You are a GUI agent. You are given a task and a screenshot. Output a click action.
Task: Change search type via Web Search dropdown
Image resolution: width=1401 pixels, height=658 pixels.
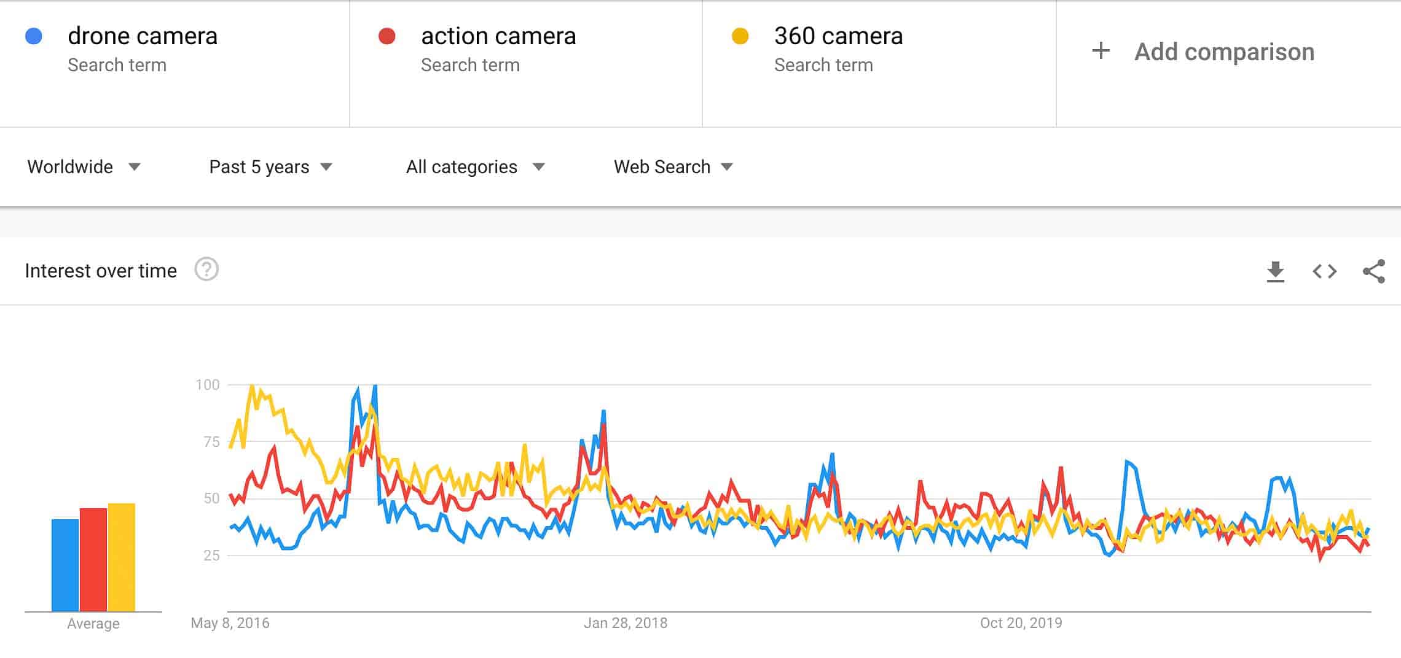pyautogui.click(x=671, y=166)
